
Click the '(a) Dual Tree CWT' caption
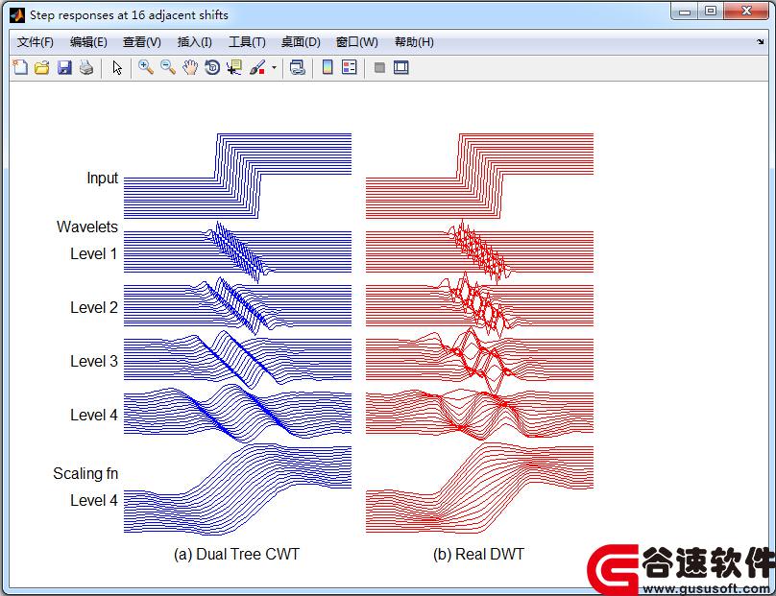click(236, 554)
